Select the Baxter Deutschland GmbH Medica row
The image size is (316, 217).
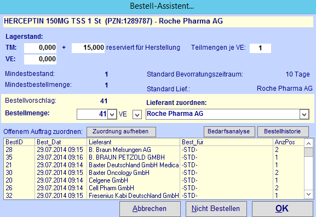click(154, 165)
